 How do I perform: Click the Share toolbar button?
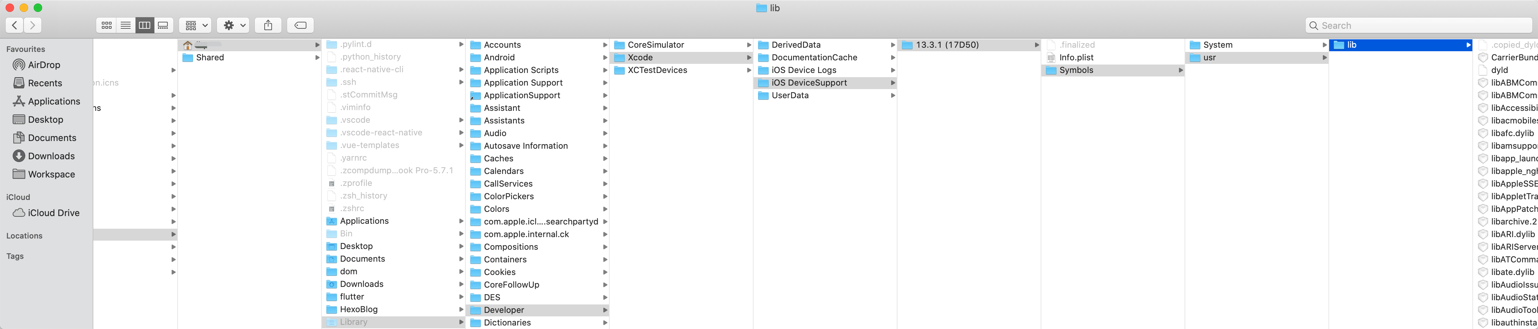[268, 25]
